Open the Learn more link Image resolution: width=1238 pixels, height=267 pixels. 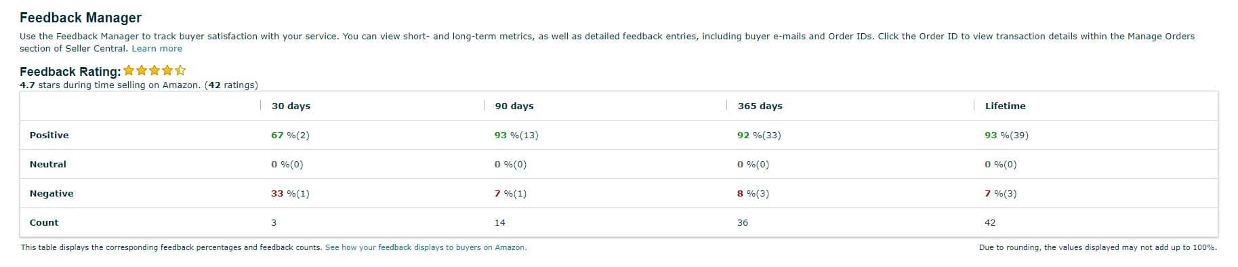[x=157, y=49]
